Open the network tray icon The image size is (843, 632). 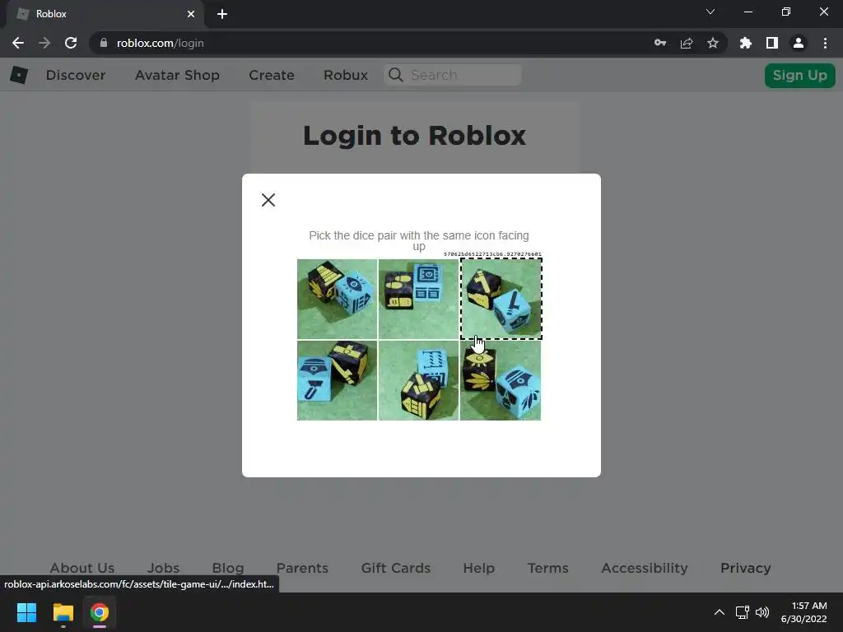pos(743,612)
